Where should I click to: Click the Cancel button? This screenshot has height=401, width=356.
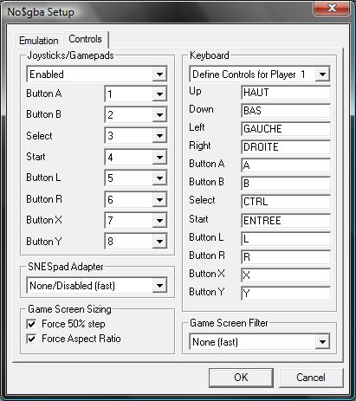click(x=311, y=378)
